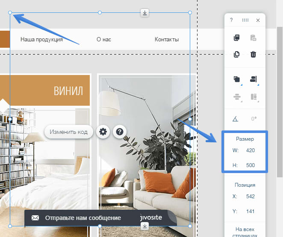This screenshot has height=237, width=283.
Task: Open the Наша продукция menu item
Action: 41,39
